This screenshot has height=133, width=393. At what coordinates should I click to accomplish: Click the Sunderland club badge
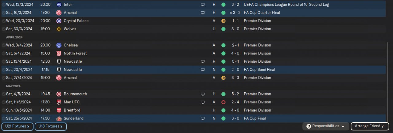(x=59, y=118)
